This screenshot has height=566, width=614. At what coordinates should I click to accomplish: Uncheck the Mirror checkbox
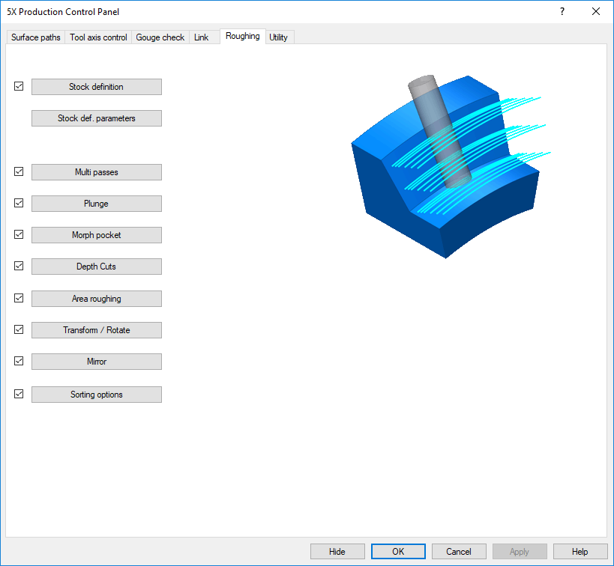point(19,362)
